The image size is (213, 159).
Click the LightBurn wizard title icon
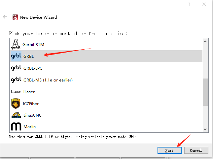pyautogui.click(x=15, y=17)
